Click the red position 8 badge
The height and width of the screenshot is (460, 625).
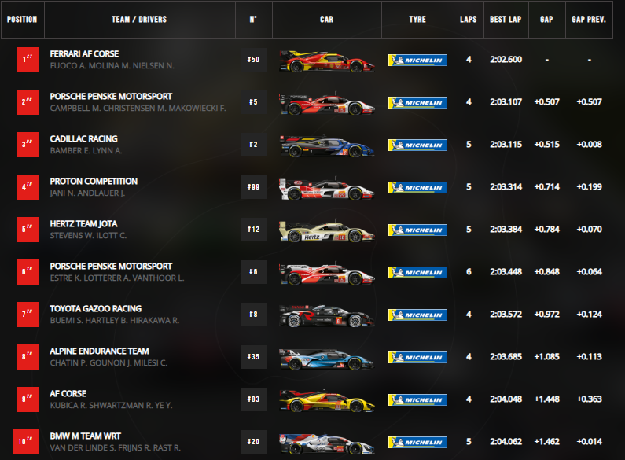click(28, 357)
